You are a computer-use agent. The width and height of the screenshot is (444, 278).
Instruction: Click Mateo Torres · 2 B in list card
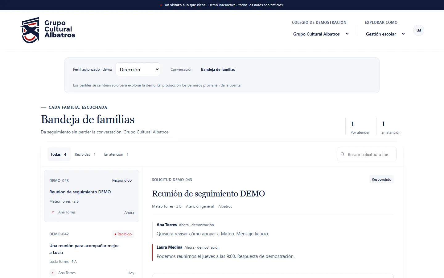point(64,201)
